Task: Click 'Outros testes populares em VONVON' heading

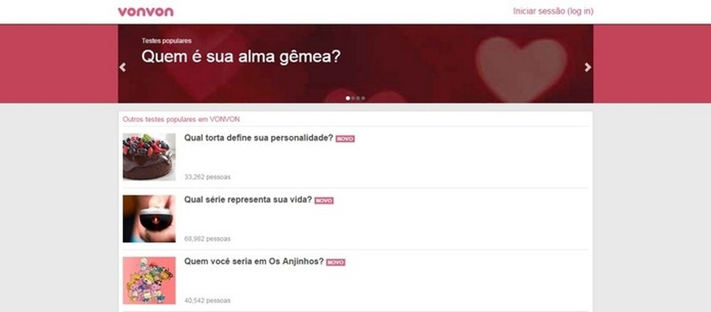Action: pos(181,119)
